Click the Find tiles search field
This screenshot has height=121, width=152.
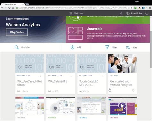coord(26,47)
